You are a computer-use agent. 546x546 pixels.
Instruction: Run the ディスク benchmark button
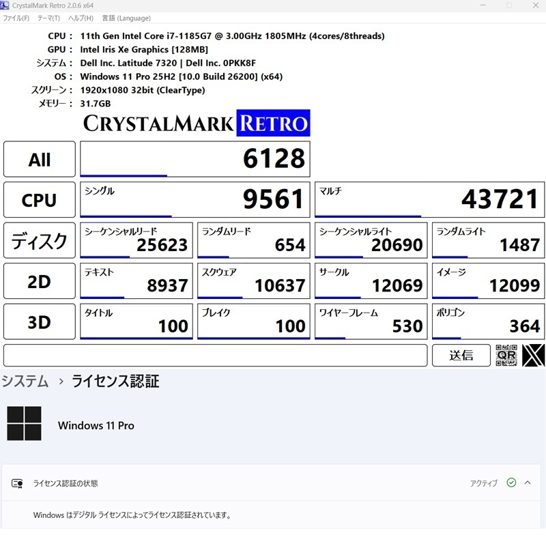coord(40,240)
